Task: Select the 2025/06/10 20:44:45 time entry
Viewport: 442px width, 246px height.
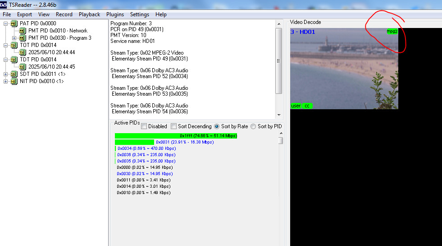Action: click(51, 67)
